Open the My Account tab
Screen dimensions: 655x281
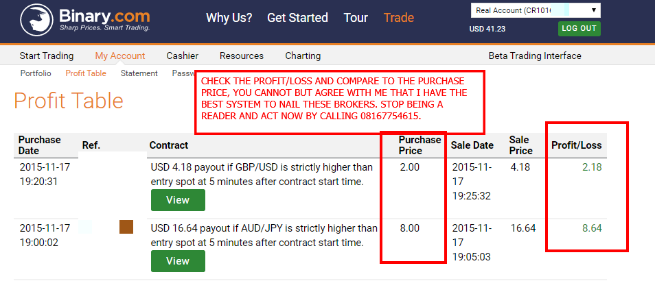120,56
